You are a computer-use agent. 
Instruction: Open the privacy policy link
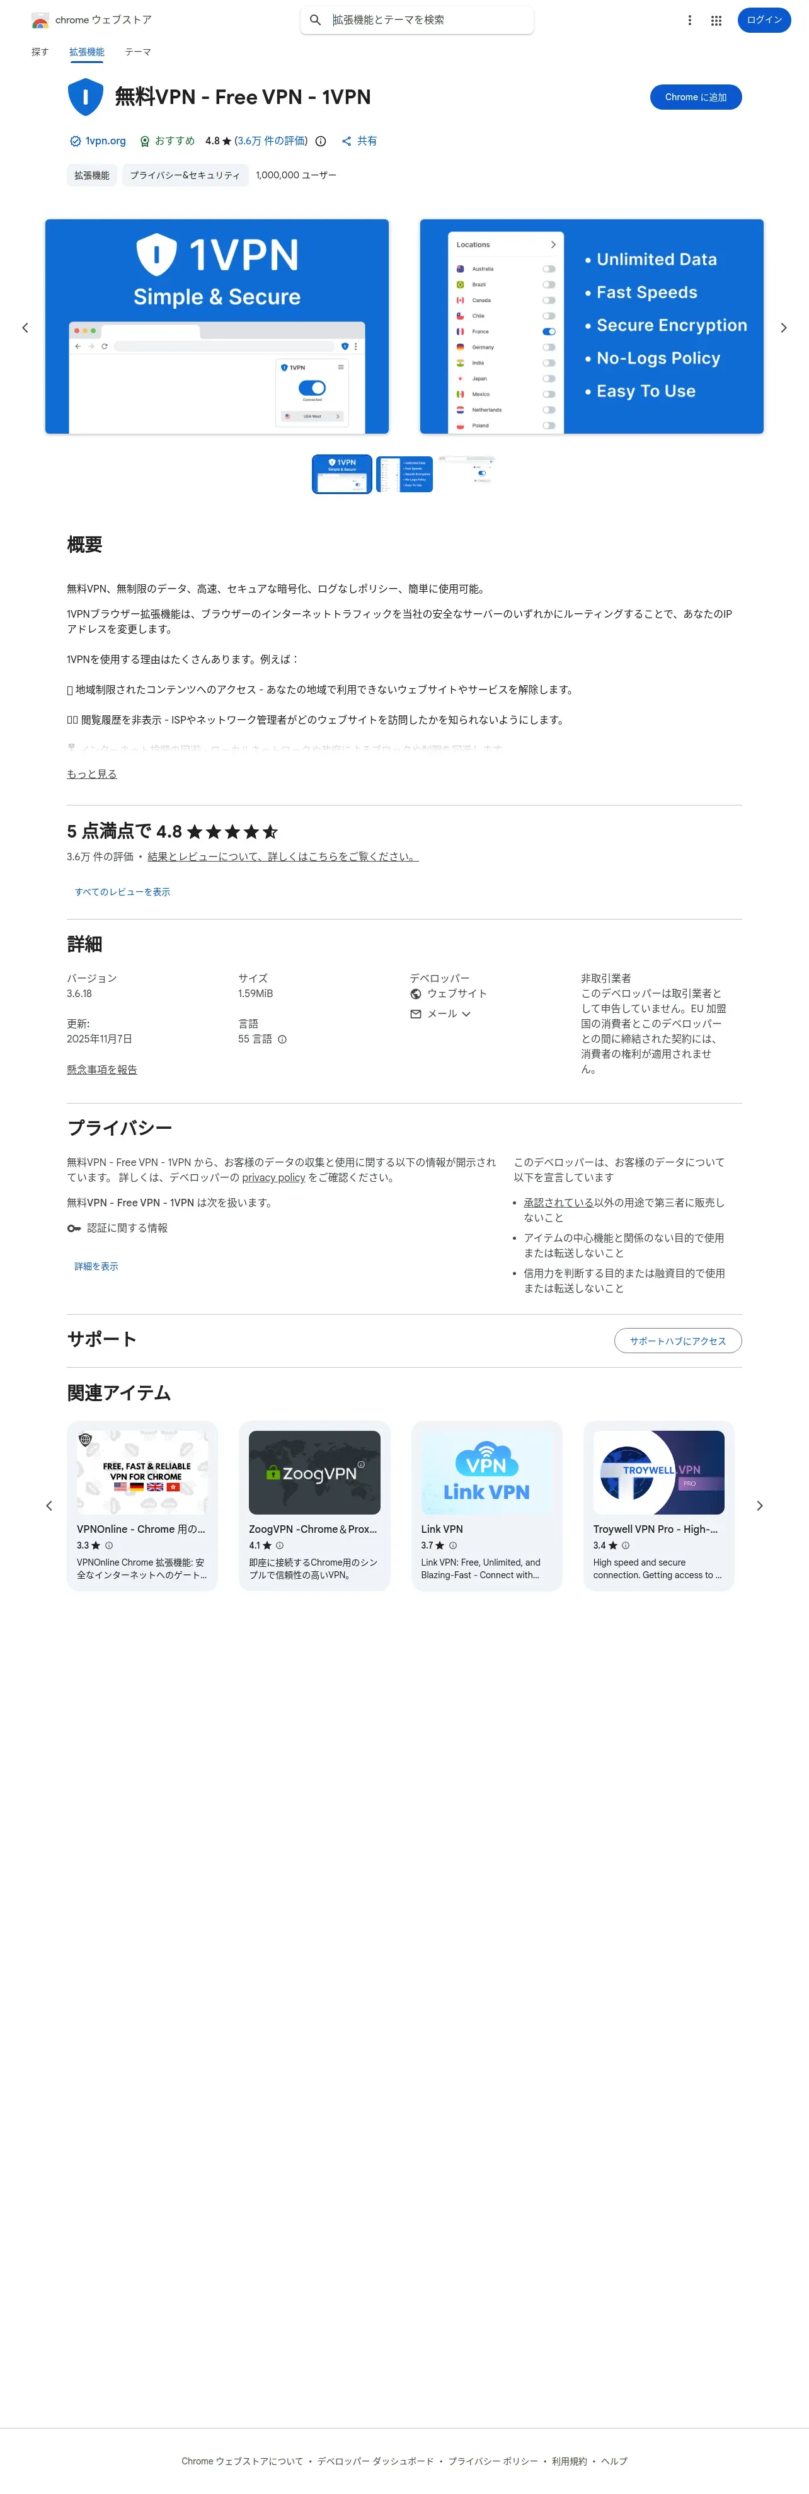[x=273, y=1178]
